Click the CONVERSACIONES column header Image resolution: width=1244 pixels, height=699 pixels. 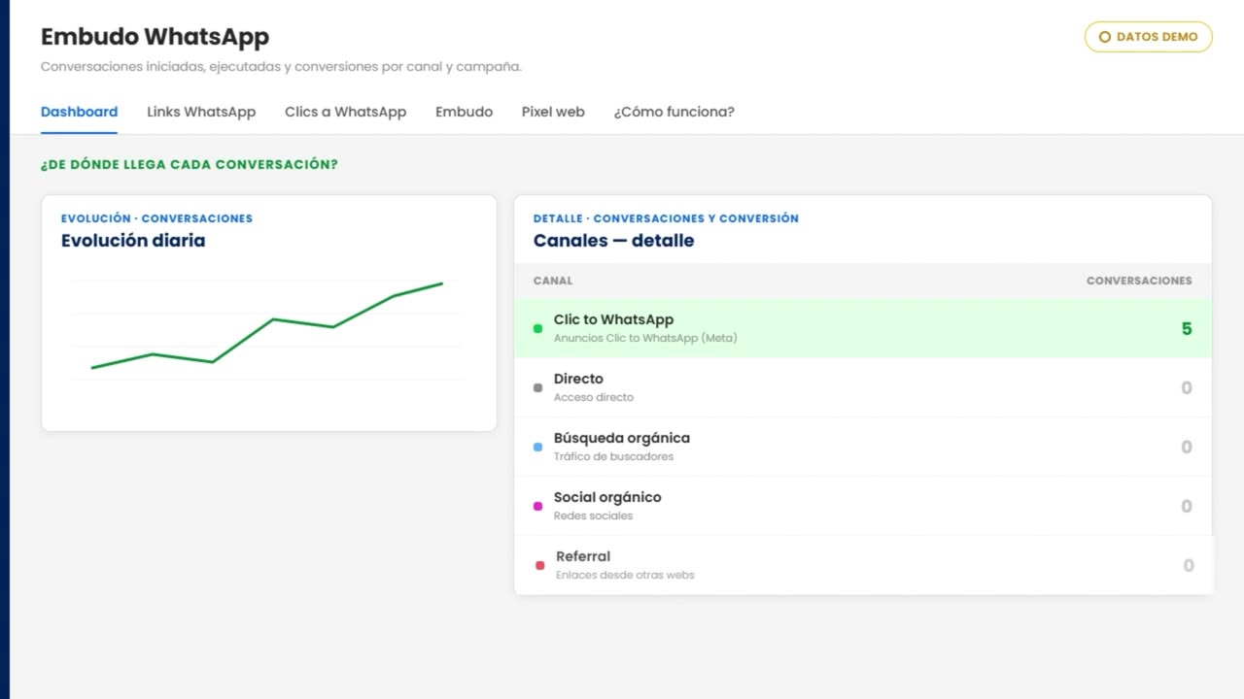1139,281
